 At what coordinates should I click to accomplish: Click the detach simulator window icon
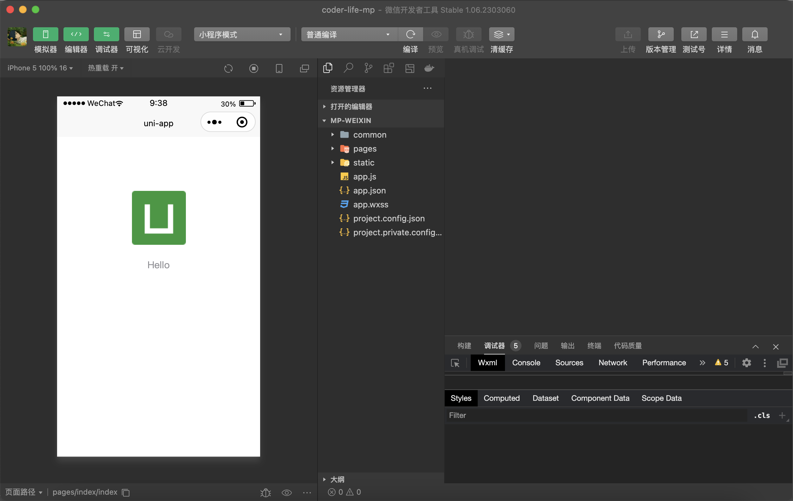coord(304,68)
